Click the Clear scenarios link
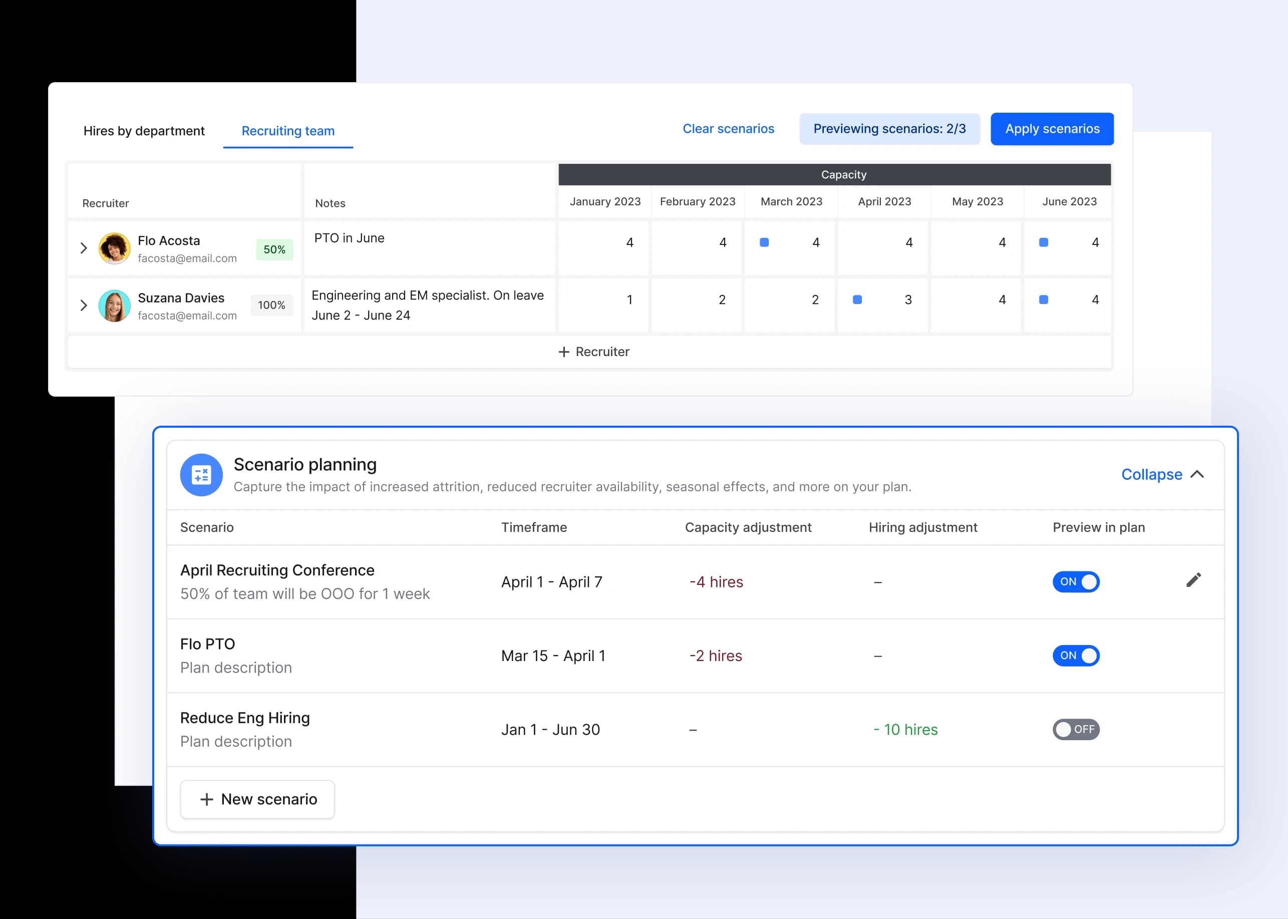 (728, 129)
